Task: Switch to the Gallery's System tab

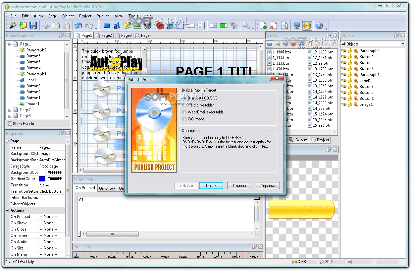Action: click(x=298, y=140)
